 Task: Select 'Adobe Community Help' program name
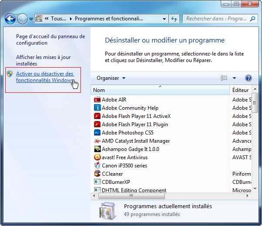130,108
